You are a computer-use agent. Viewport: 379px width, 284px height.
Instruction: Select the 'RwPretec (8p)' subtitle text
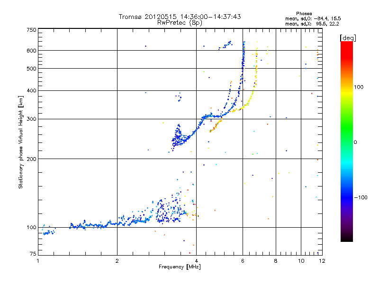point(180,23)
